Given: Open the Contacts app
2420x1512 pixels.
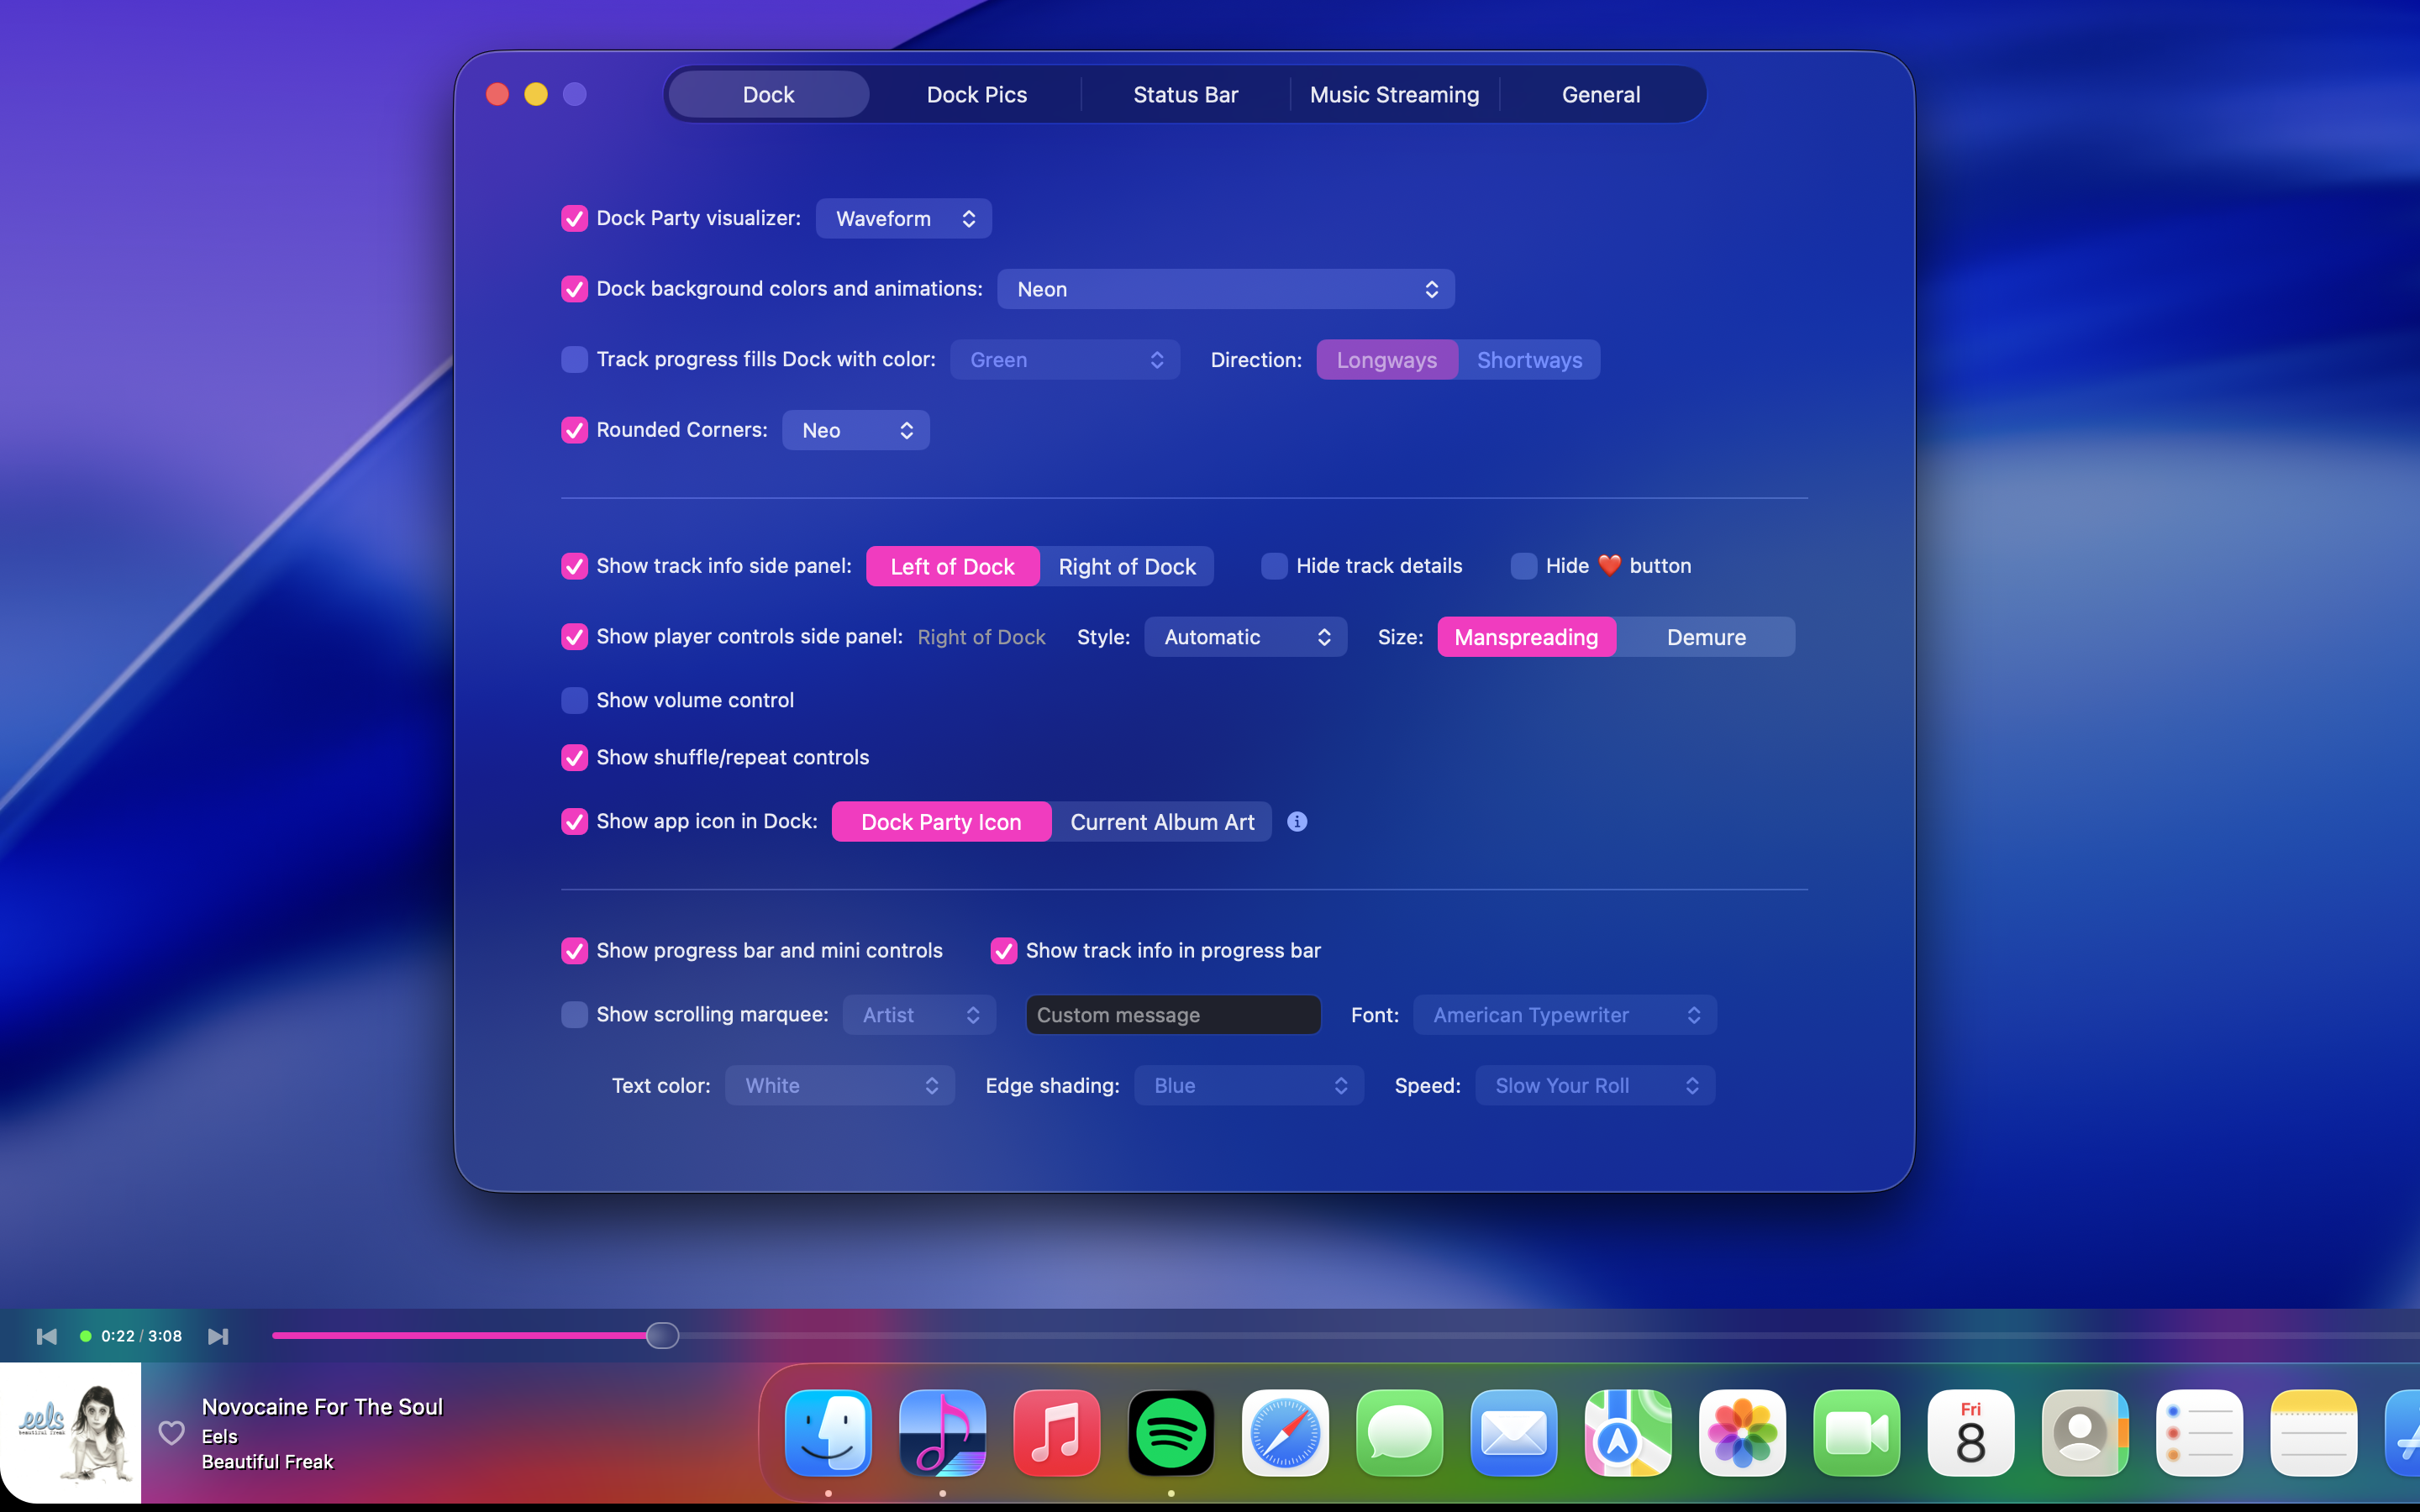Looking at the screenshot, I should pos(2085,1433).
